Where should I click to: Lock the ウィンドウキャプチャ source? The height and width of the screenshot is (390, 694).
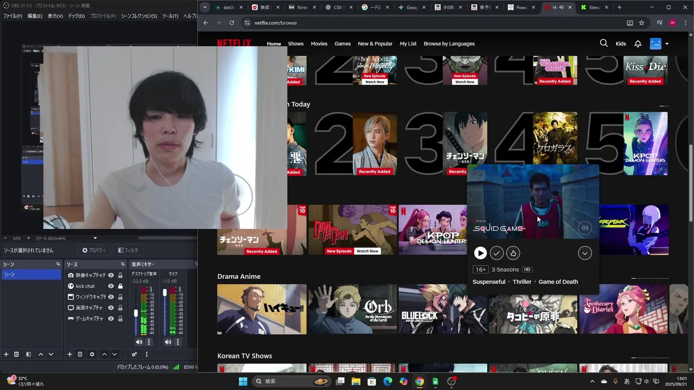pyautogui.click(x=120, y=297)
